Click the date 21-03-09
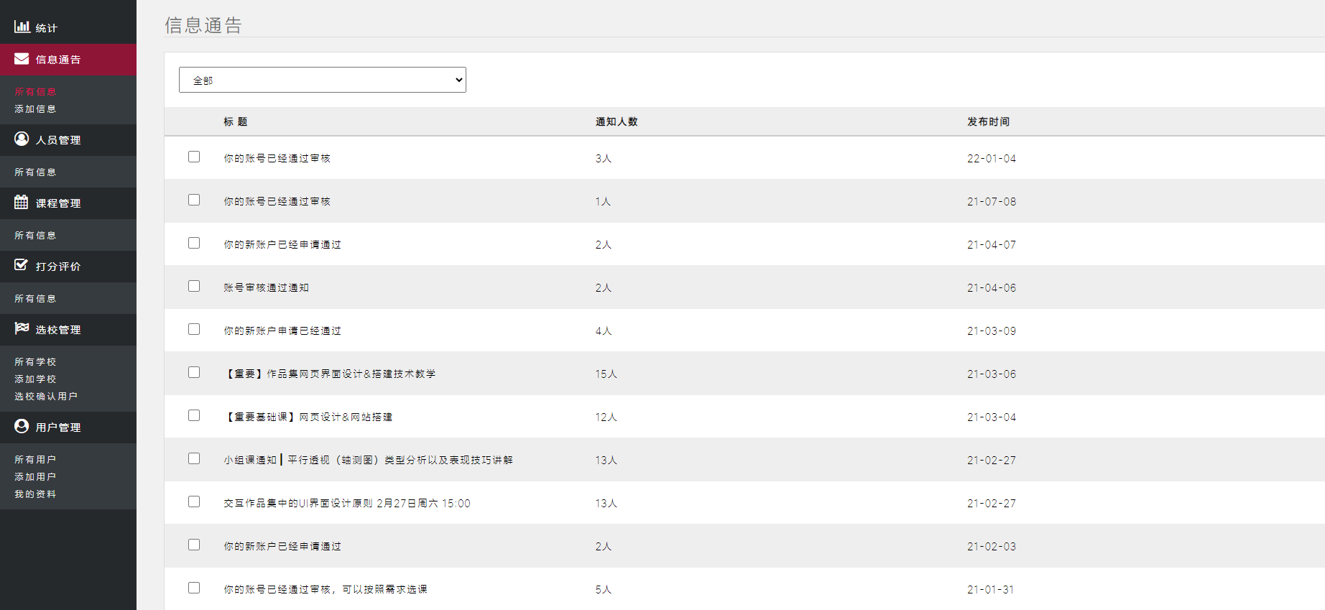This screenshot has height=610, width=1325. point(992,331)
